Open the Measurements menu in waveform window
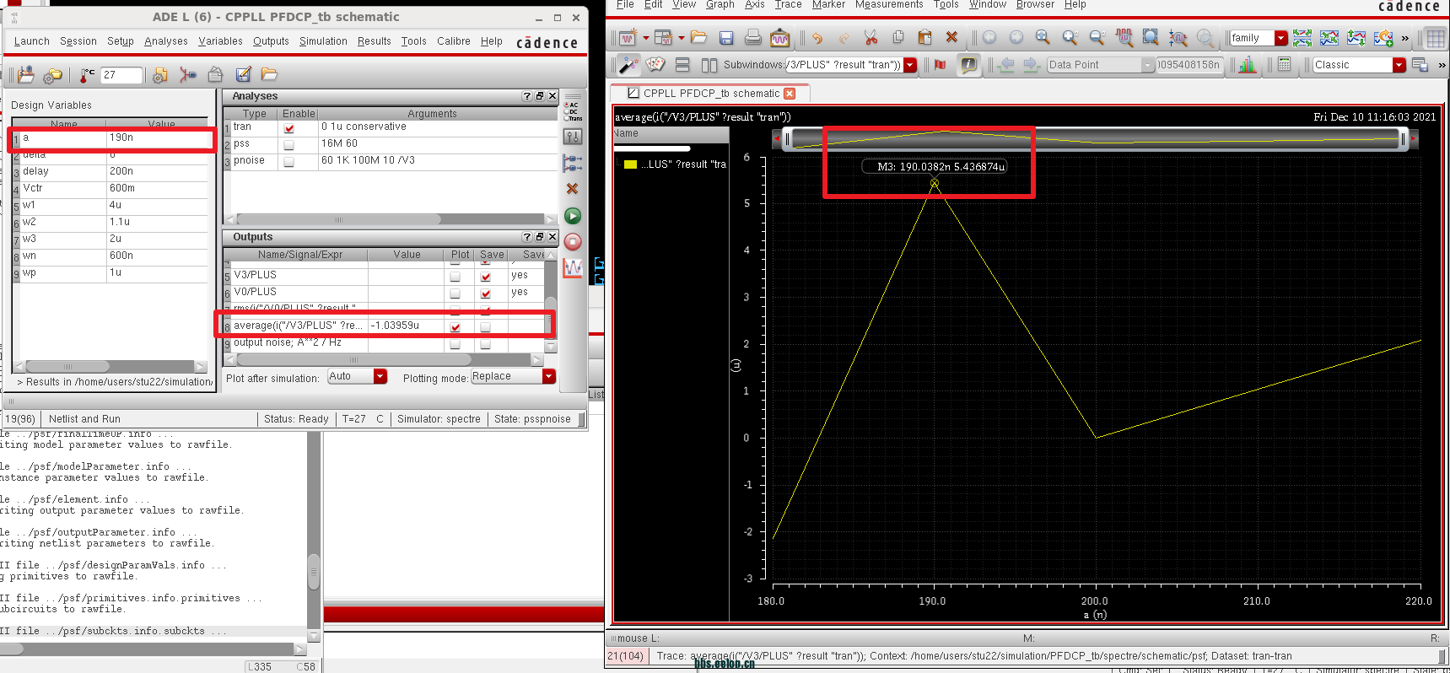Viewport: 1450px width, 673px height. tap(889, 5)
